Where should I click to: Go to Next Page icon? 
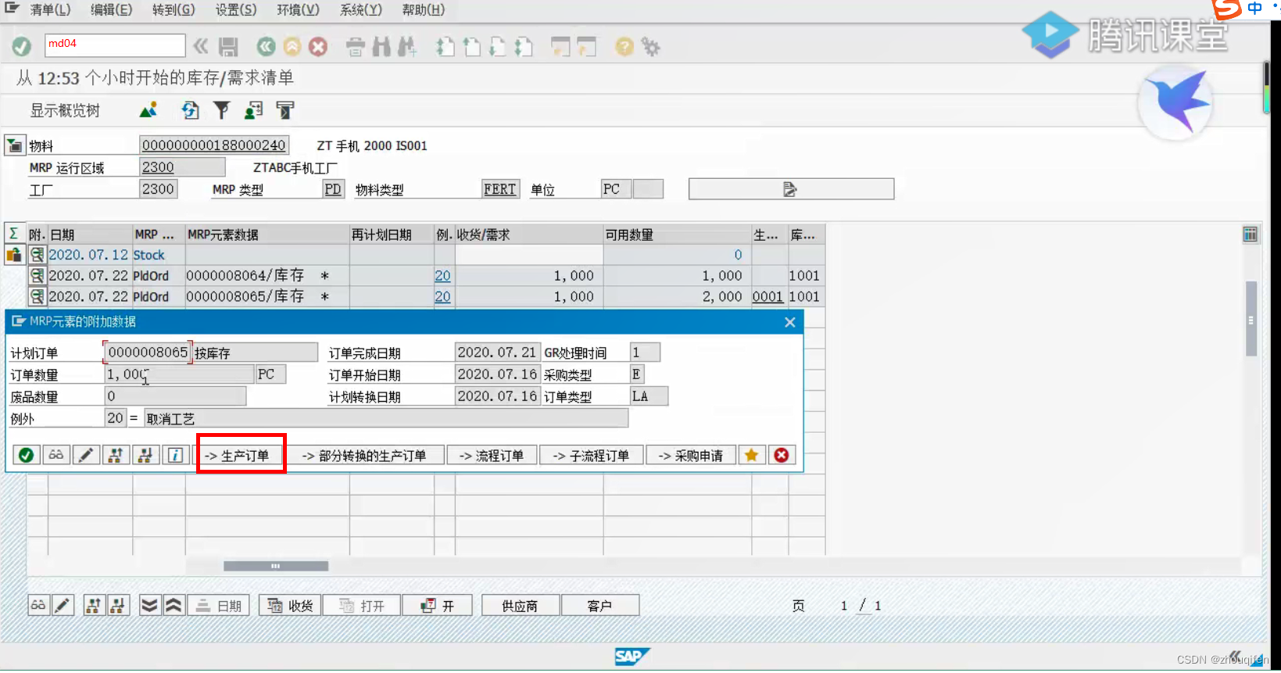click(x=497, y=47)
